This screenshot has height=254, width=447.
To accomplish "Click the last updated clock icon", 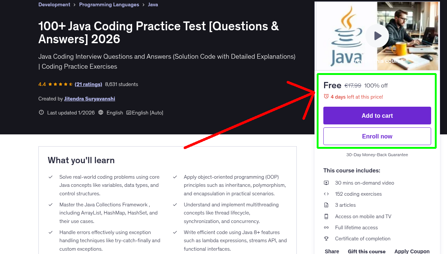I will (41, 113).
